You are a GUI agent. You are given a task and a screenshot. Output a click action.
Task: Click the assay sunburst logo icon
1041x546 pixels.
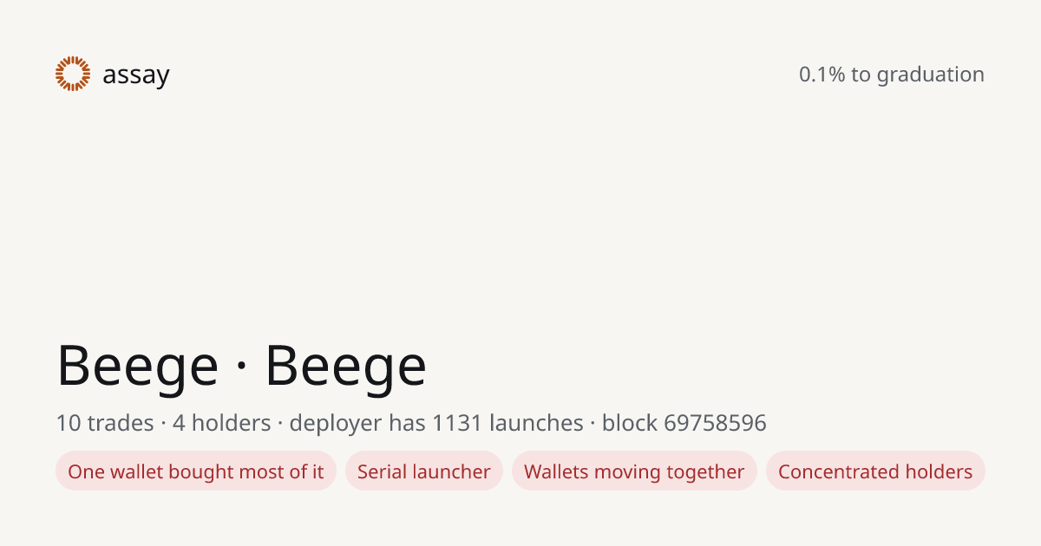[x=73, y=74]
